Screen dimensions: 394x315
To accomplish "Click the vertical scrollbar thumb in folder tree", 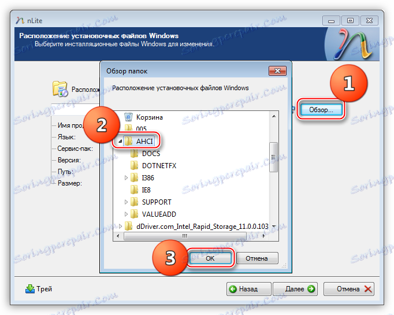I will (x=273, y=157).
